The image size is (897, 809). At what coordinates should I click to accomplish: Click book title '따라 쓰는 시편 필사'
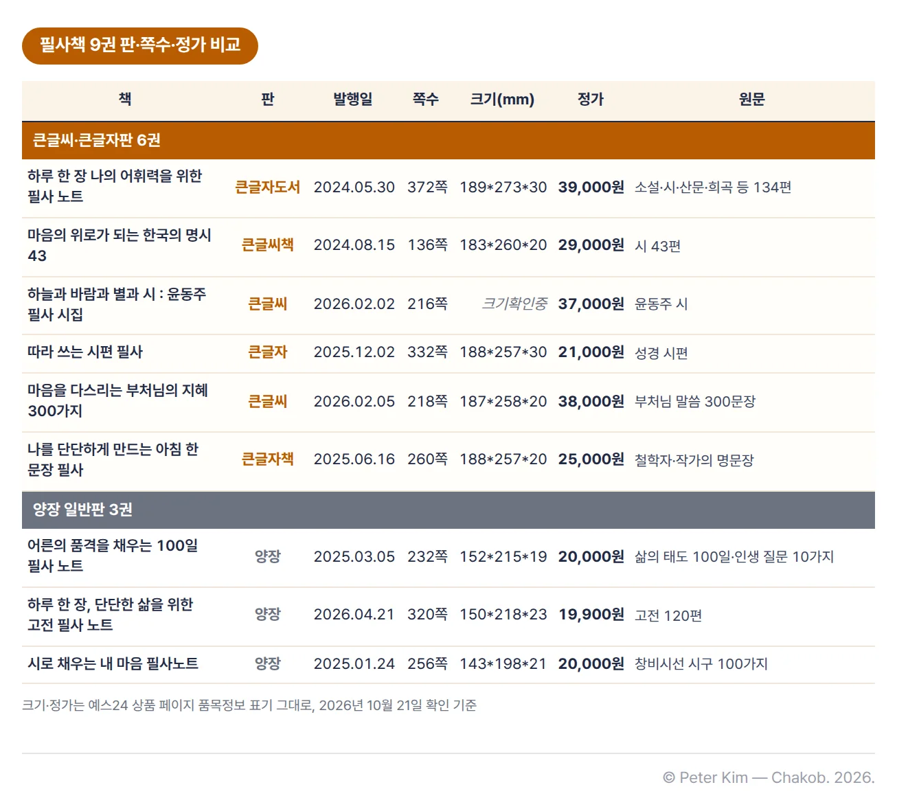click(x=85, y=352)
